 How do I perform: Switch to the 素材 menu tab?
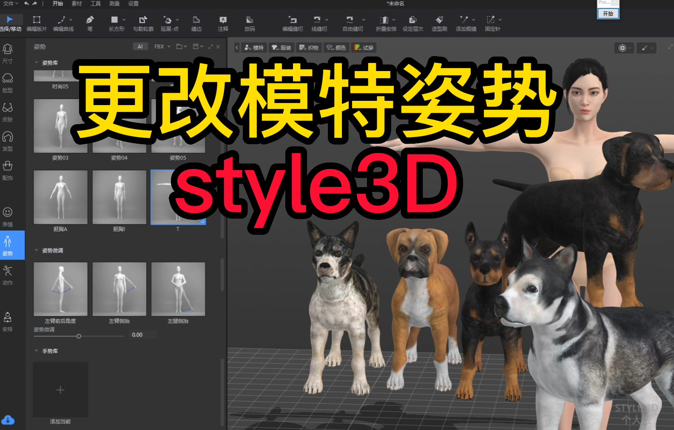pyautogui.click(x=77, y=3)
